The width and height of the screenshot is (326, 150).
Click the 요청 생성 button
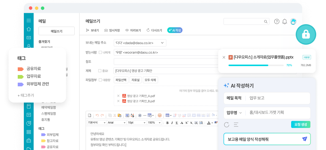click(301, 124)
